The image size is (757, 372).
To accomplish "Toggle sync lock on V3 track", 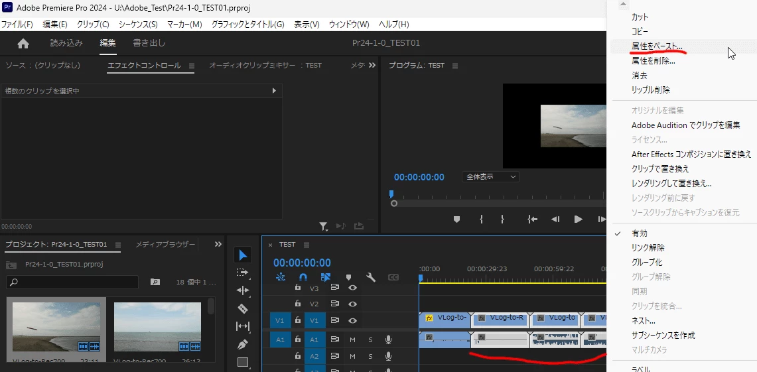I will pyautogui.click(x=334, y=288).
